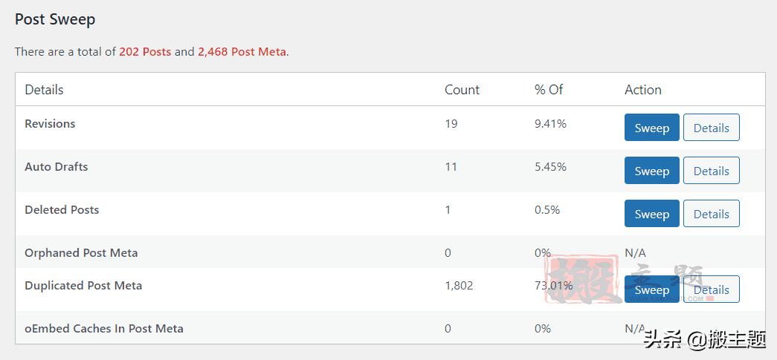777x360 pixels.
Task: Sweep the Auto Drafts entries
Action: coord(651,171)
